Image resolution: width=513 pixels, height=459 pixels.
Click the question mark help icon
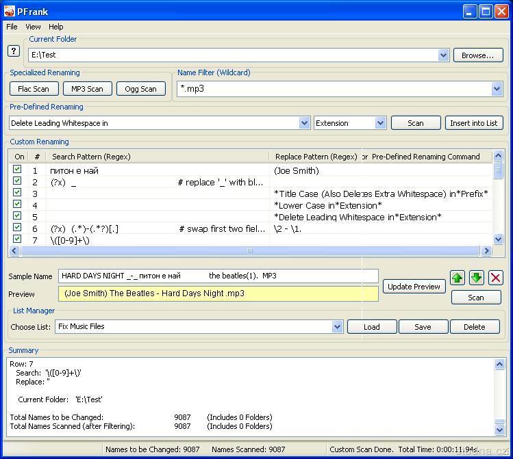pos(14,51)
